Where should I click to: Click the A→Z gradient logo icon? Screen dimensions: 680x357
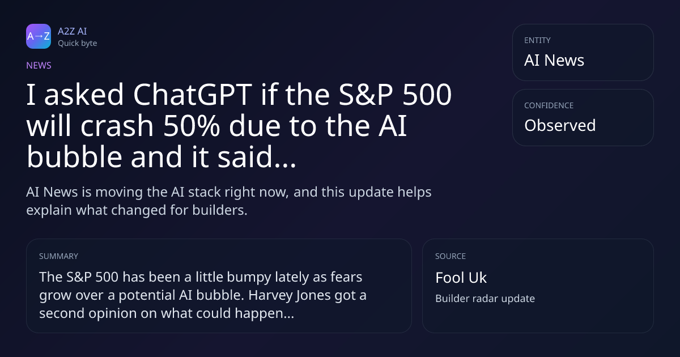39,36
